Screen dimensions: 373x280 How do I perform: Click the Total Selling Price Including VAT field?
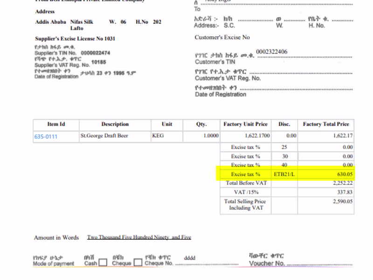tap(245, 205)
